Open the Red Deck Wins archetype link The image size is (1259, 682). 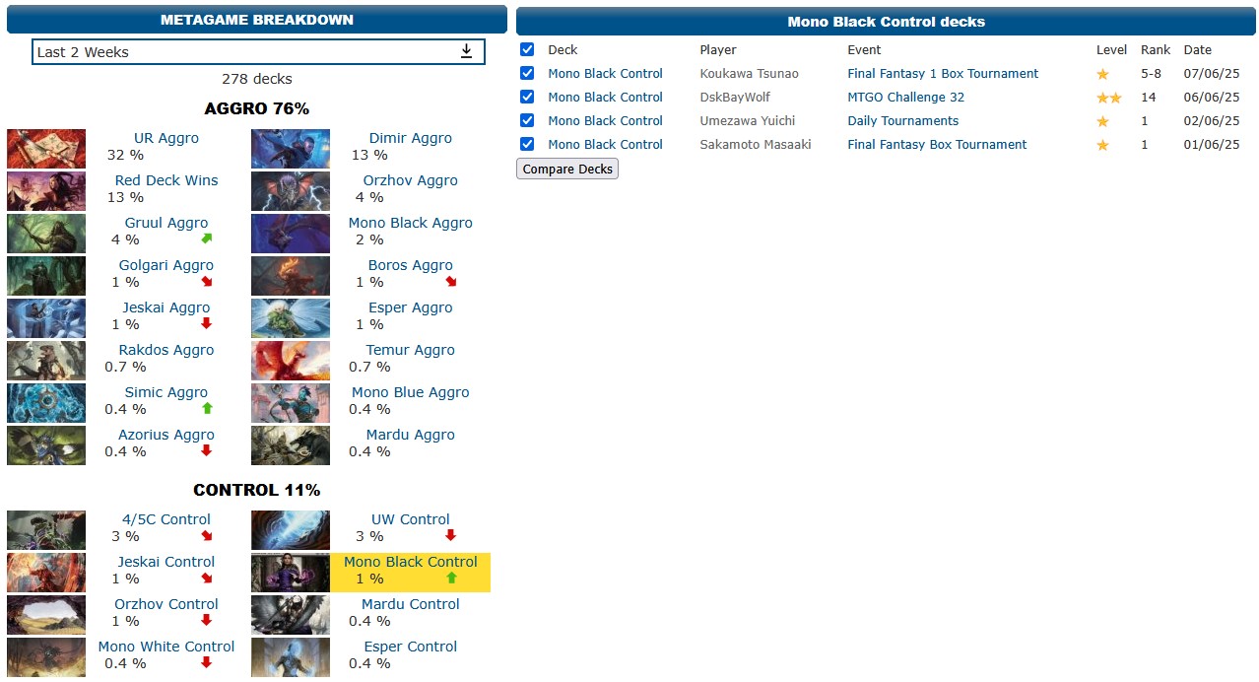[x=166, y=180]
